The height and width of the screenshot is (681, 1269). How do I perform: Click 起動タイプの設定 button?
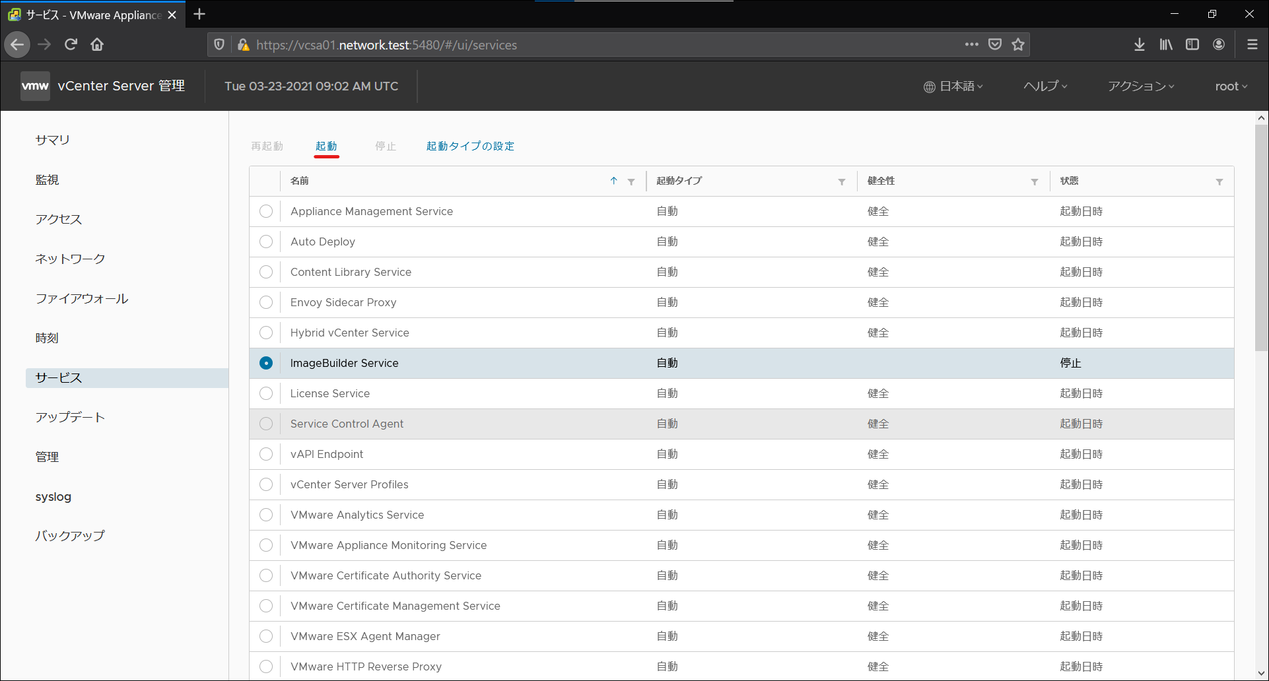[470, 146]
